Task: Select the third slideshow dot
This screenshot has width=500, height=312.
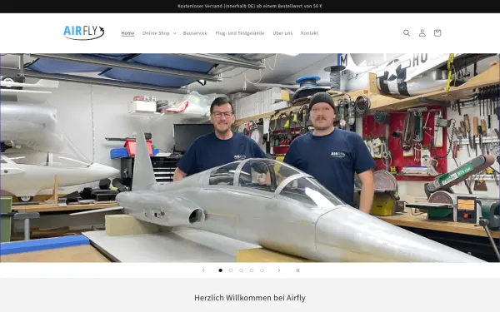Action: [241, 270]
